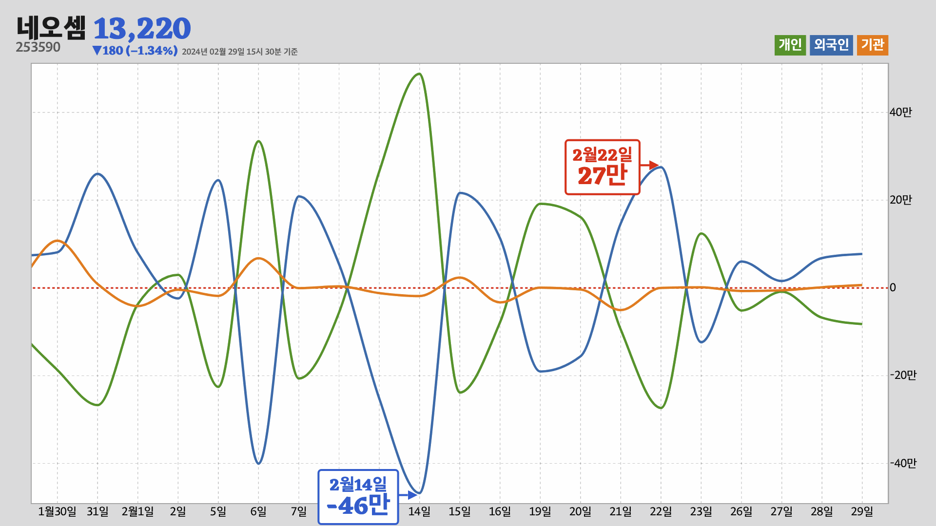The image size is (936, 526).
Task: Click the 28일 x-axis label
Action: 822,512
